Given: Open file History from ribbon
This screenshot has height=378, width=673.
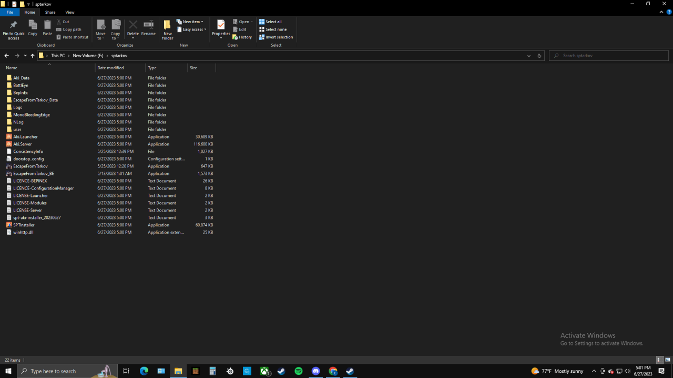Looking at the screenshot, I should [x=242, y=37].
